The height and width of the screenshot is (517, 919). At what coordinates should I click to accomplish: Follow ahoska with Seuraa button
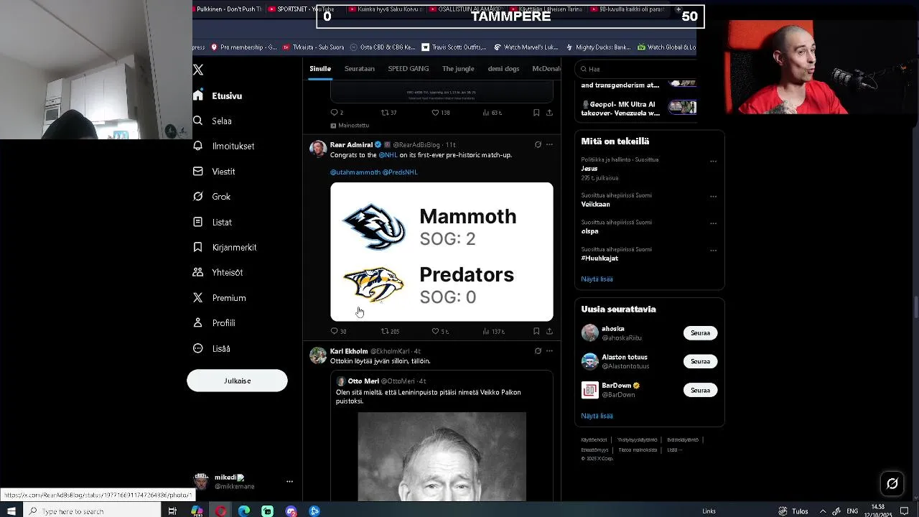pyautogui.click(x=700, y=333)
